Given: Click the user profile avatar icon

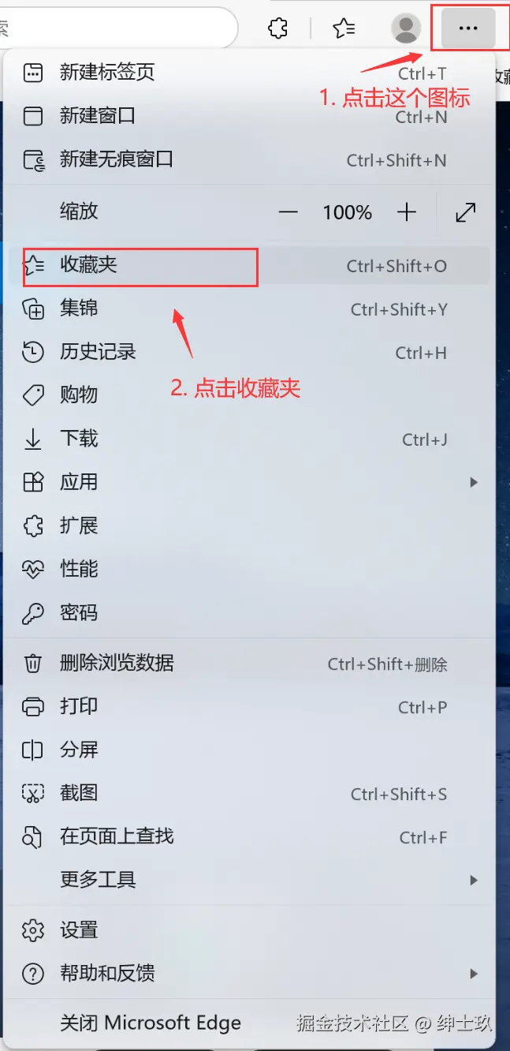Looking at the screenshot, I should pos(406,28).
